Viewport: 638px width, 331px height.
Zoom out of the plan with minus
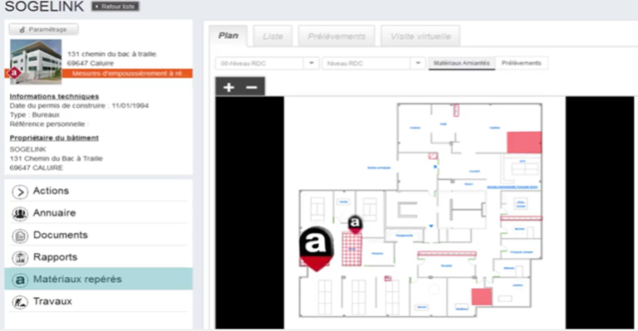coord(252,87)
